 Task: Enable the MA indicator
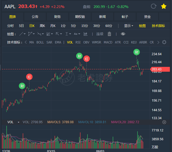[x=32, y=42]
